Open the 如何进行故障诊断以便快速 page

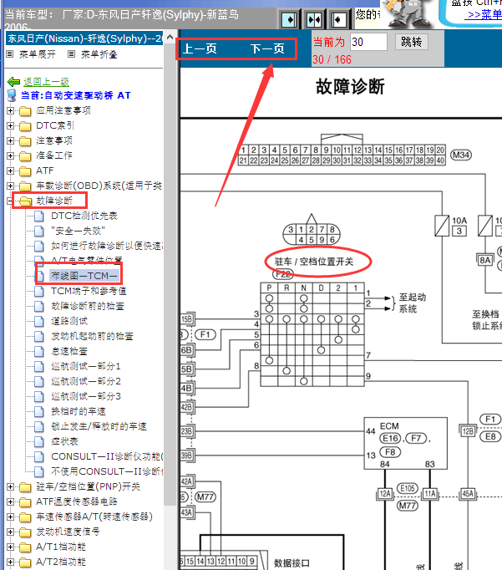click(107, 246)
